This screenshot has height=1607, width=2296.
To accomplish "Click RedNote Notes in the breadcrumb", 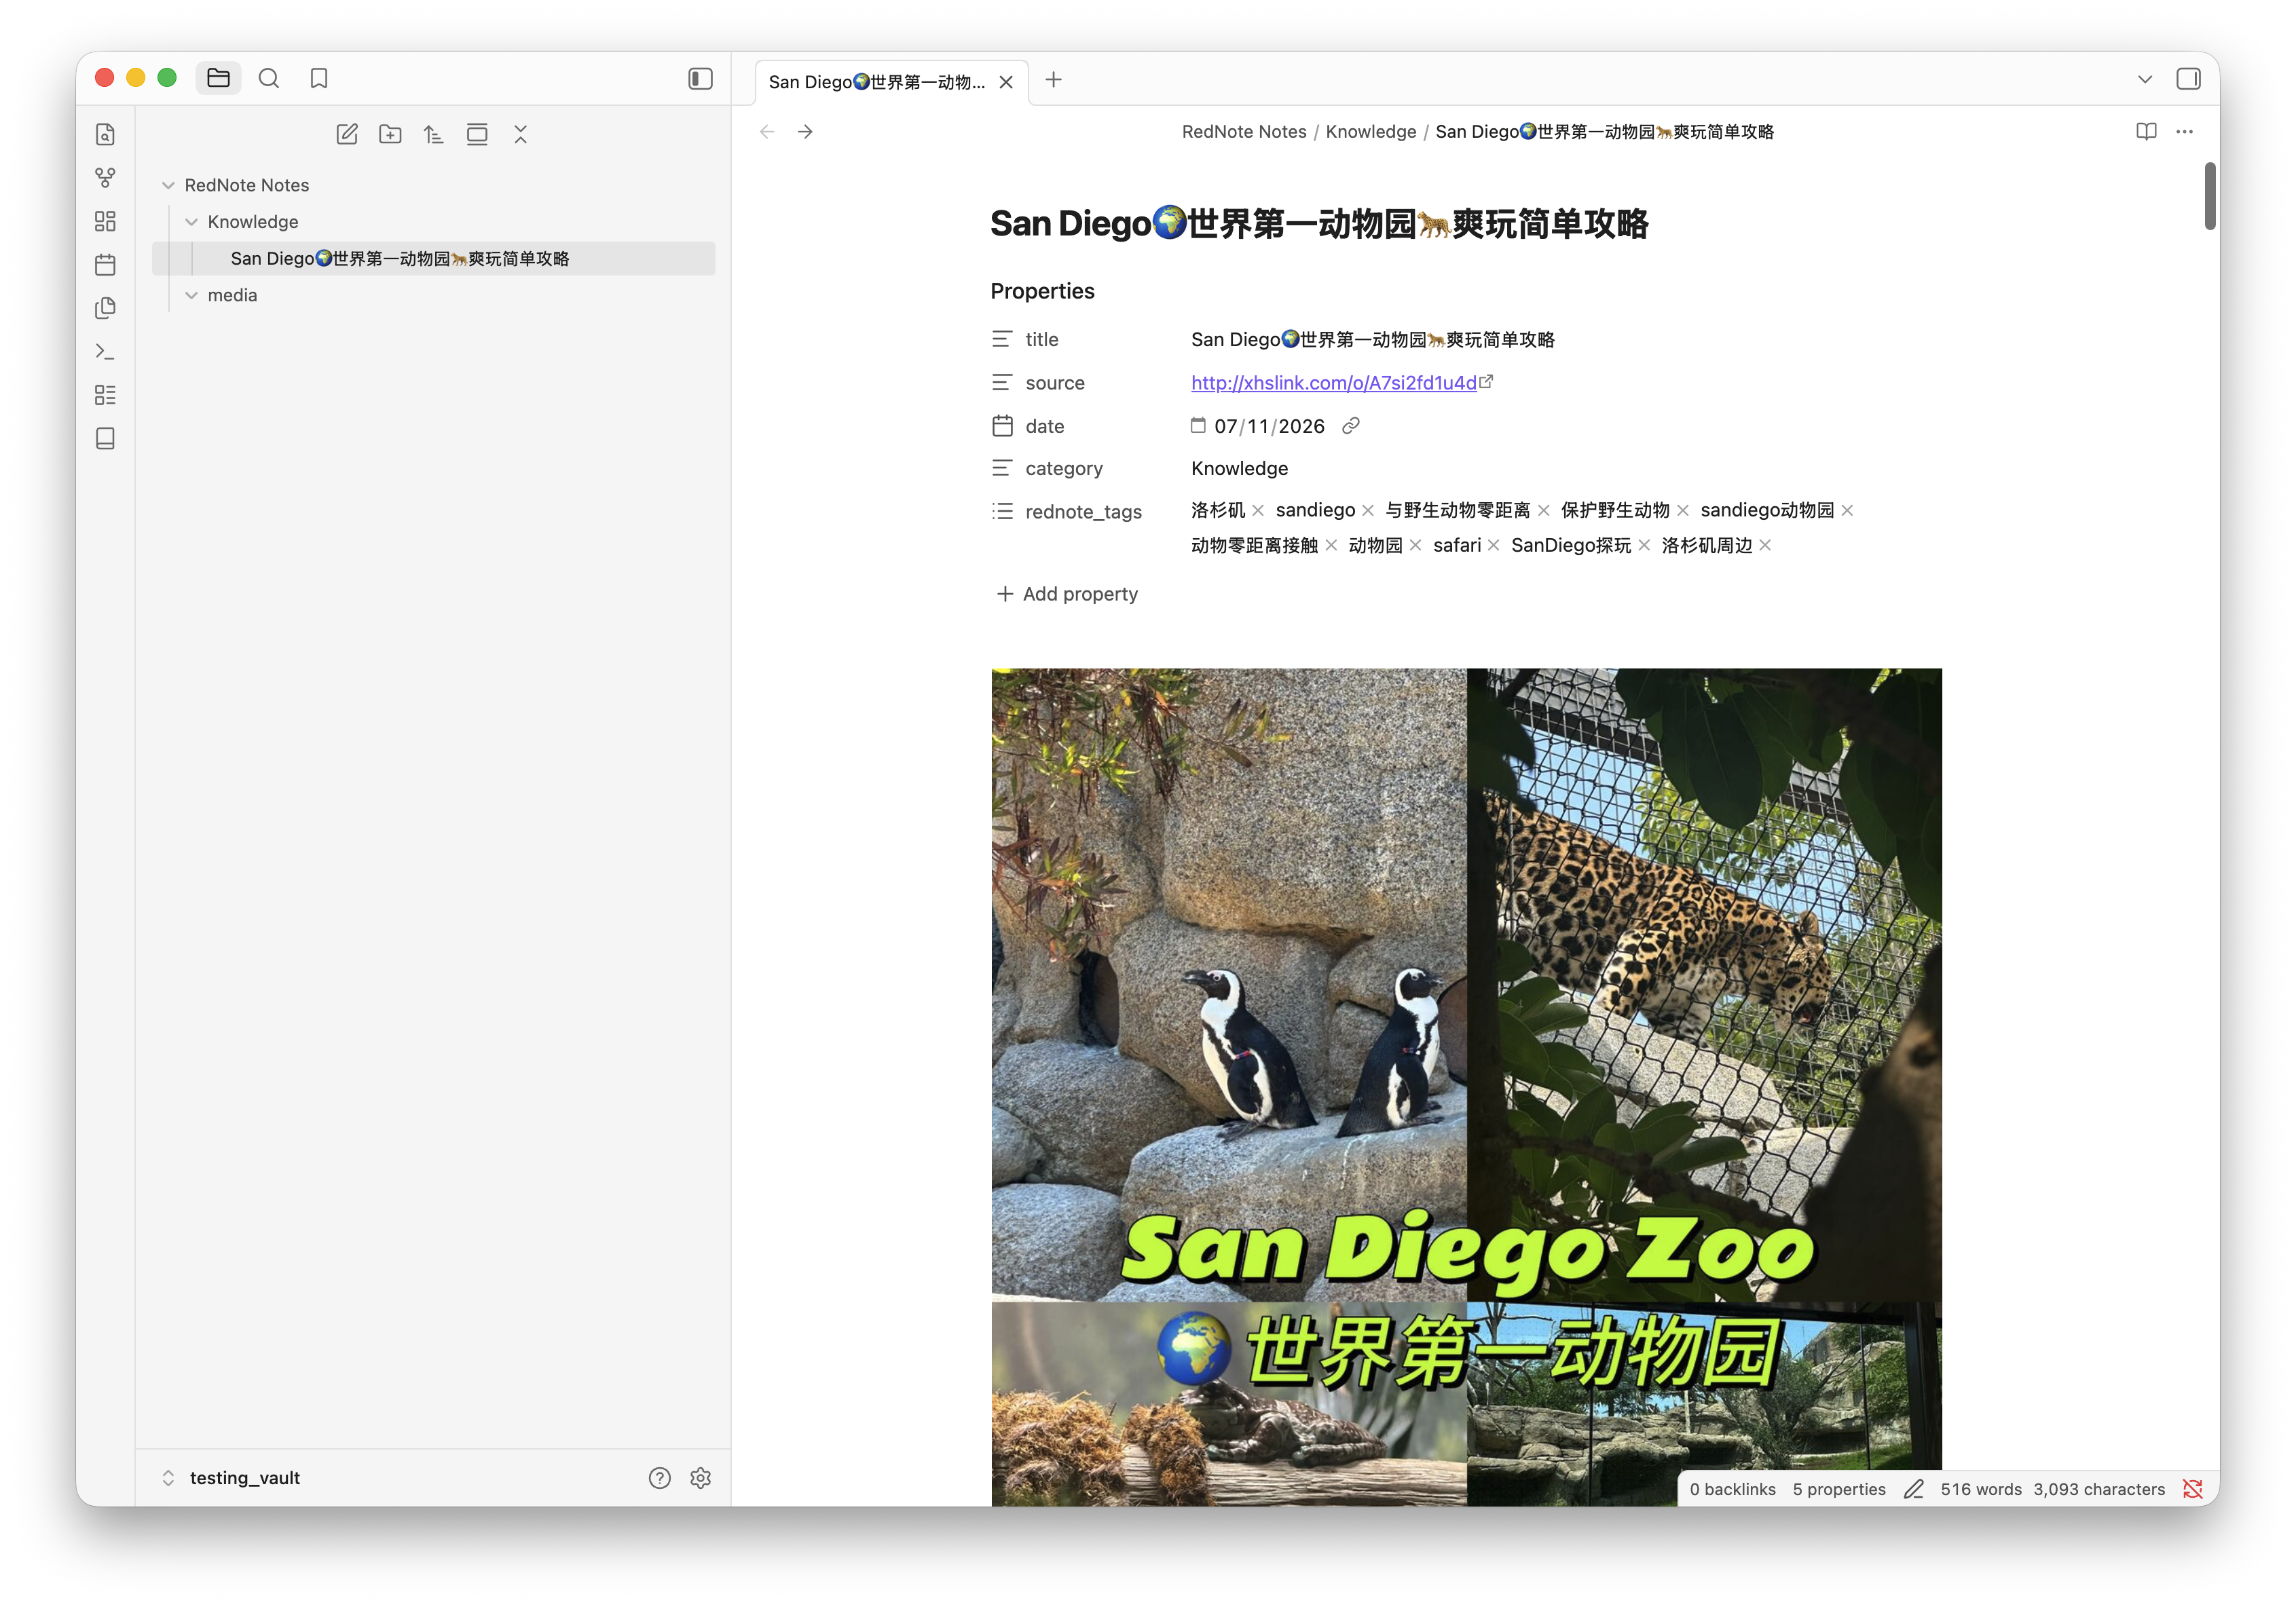I will coord(1244,132).
